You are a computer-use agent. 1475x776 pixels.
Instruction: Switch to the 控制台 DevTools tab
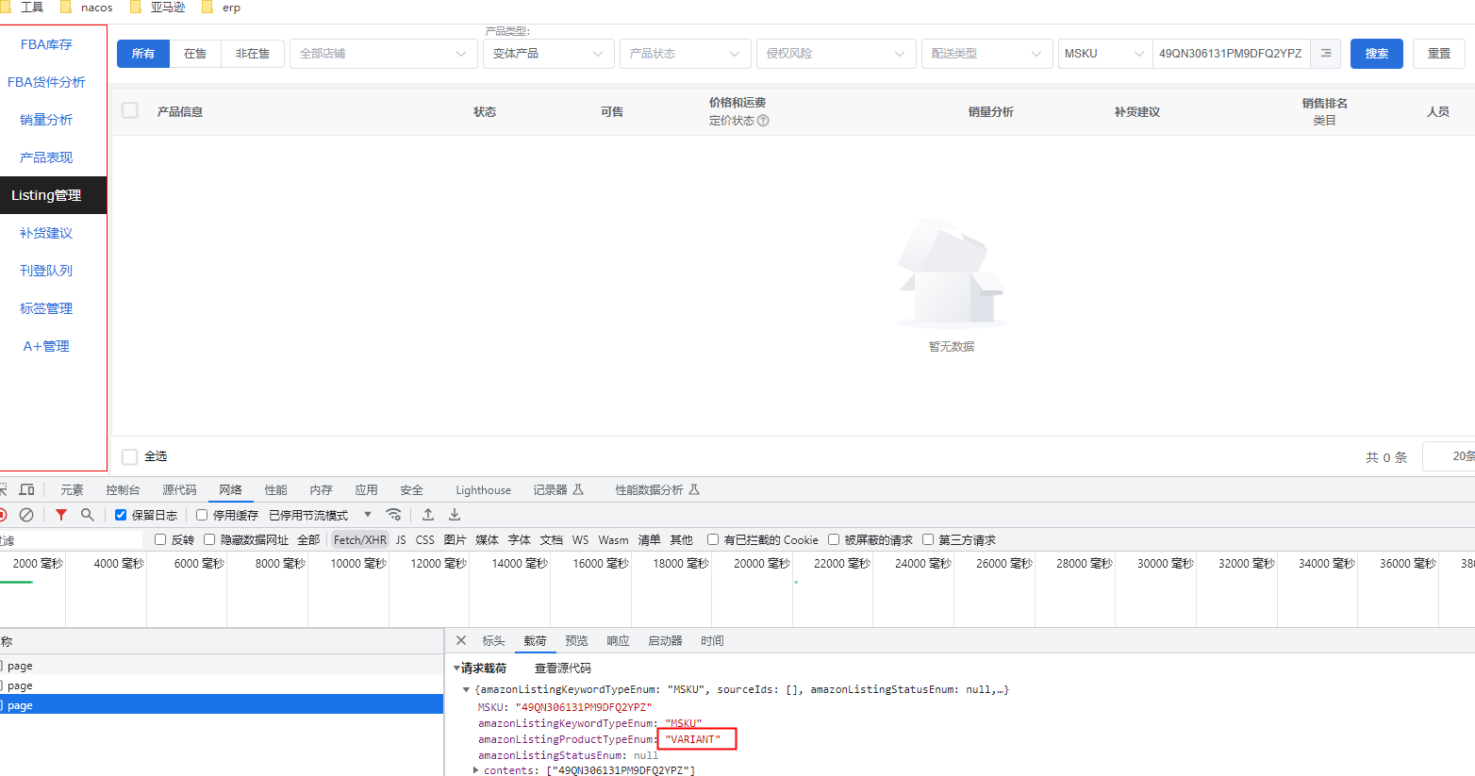pyautogui.click(x=123, y=489)
